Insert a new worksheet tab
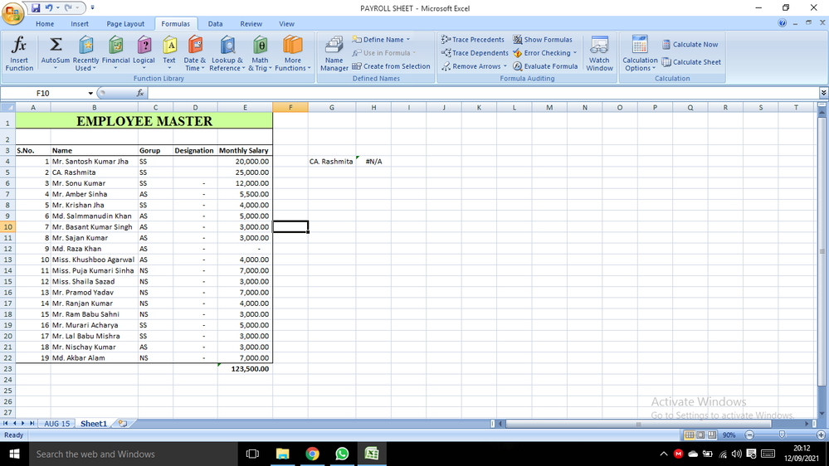 [x=123, y=424]
